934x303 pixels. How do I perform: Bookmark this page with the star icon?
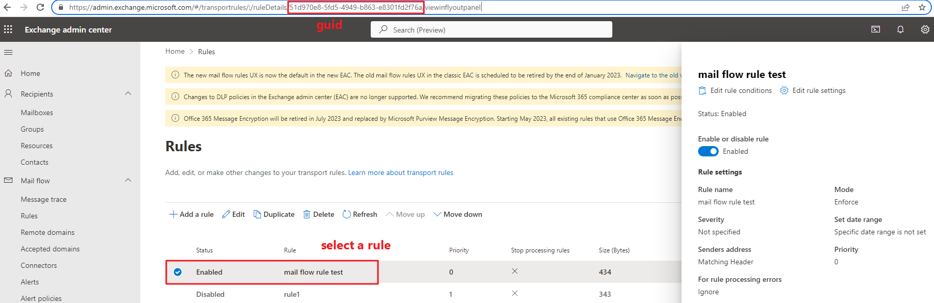click(x=922, y=7)
